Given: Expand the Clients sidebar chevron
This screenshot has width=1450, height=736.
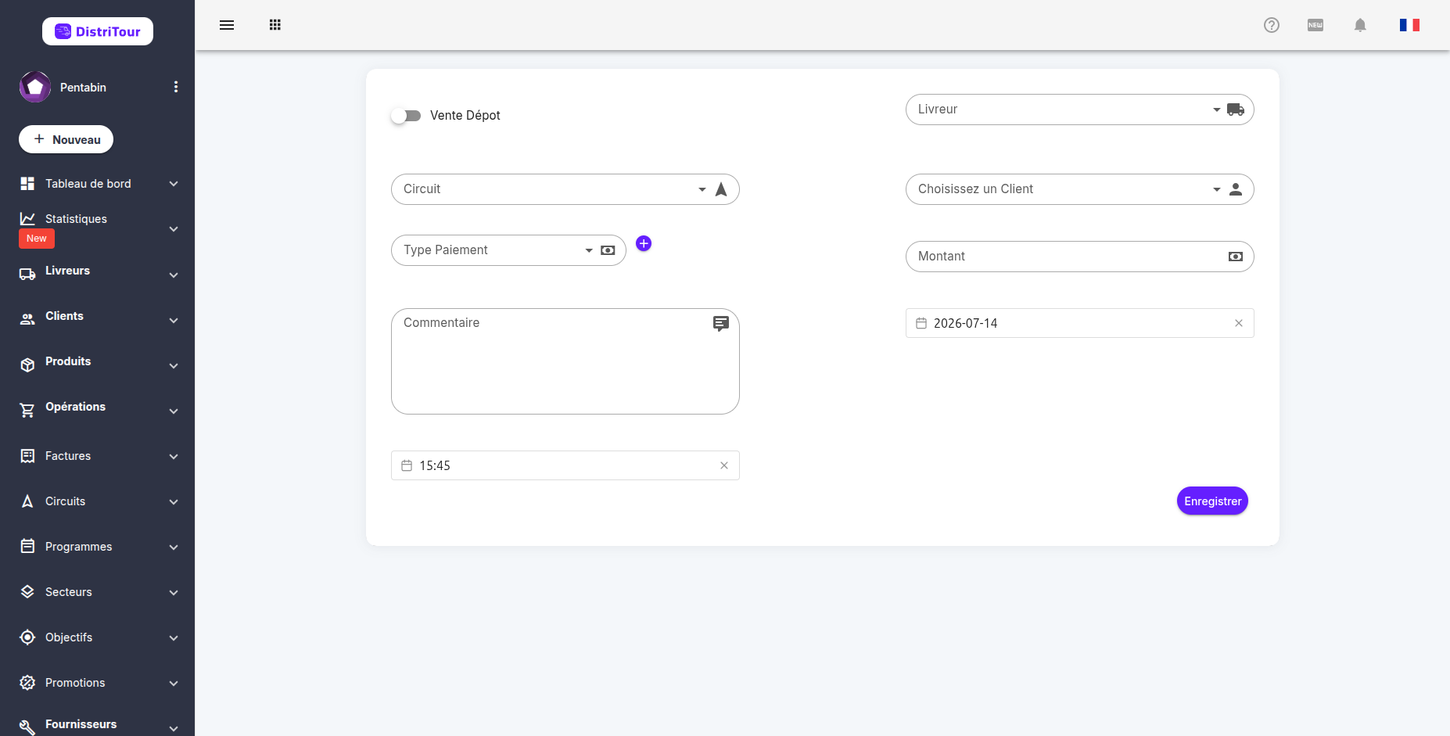Looking at the screenshot, I should coord(174,321).
